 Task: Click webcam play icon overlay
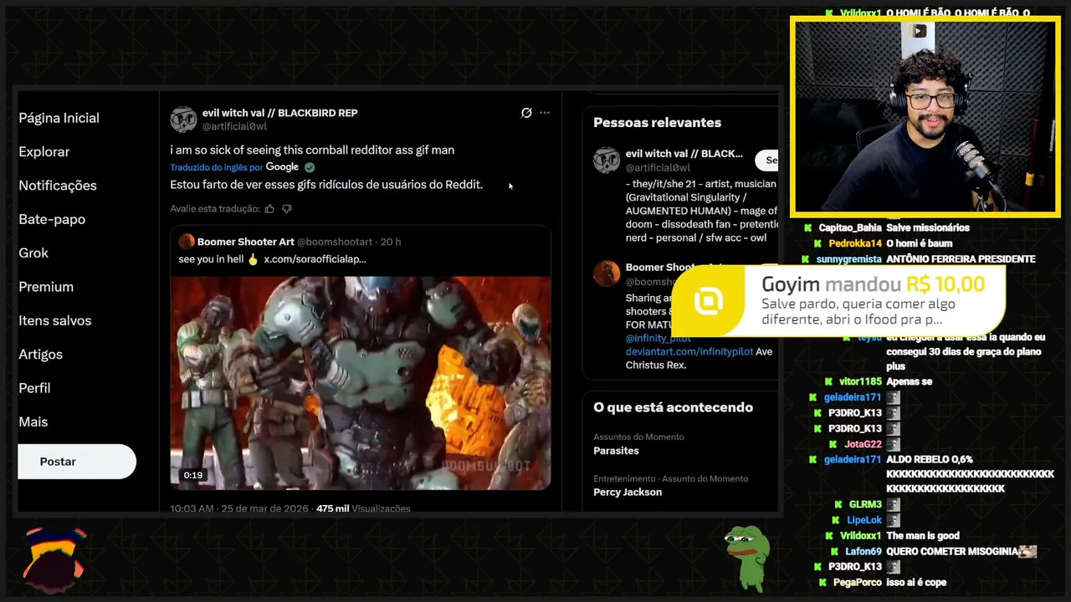(x=919, y=31)
